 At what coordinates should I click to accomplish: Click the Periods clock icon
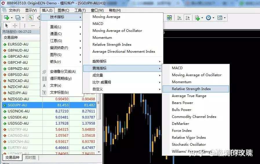pyautogui.click(x=208, y=18)
